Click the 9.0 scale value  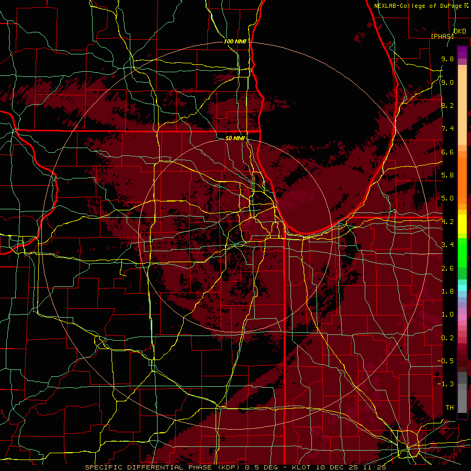(x=447, y=82)
